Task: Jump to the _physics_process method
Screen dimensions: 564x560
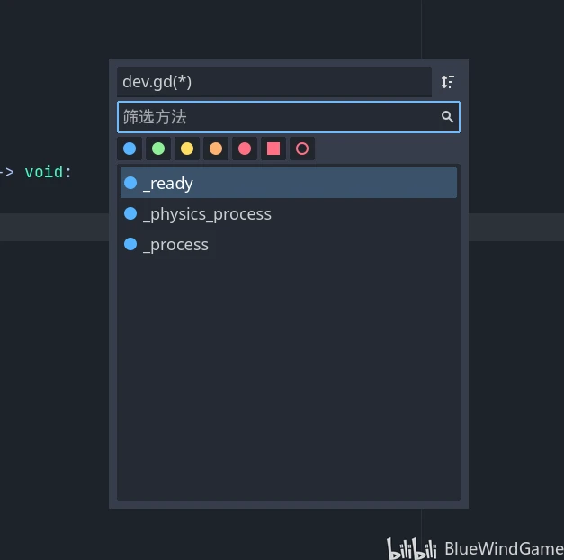Action: coord(207,214)
